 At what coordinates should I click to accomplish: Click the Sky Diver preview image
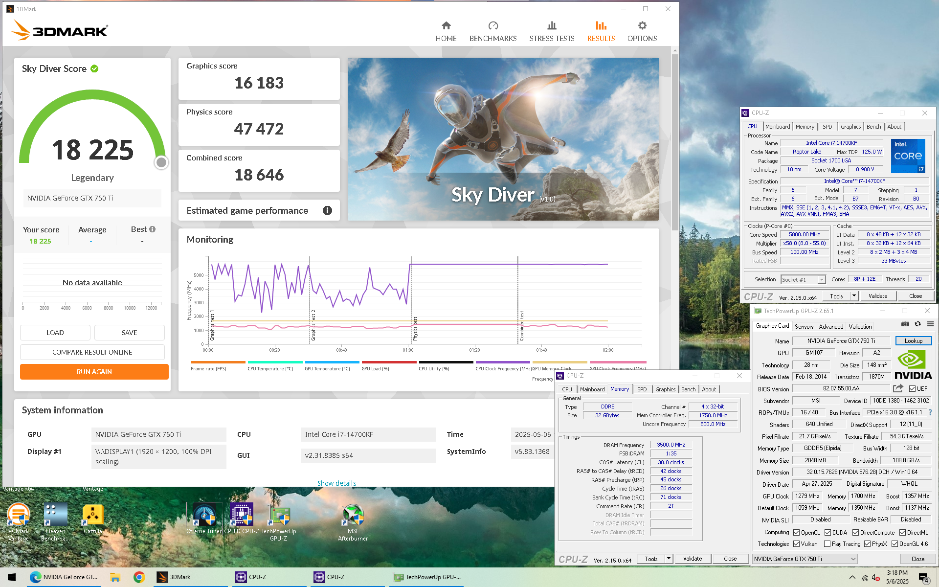point(503,139)
